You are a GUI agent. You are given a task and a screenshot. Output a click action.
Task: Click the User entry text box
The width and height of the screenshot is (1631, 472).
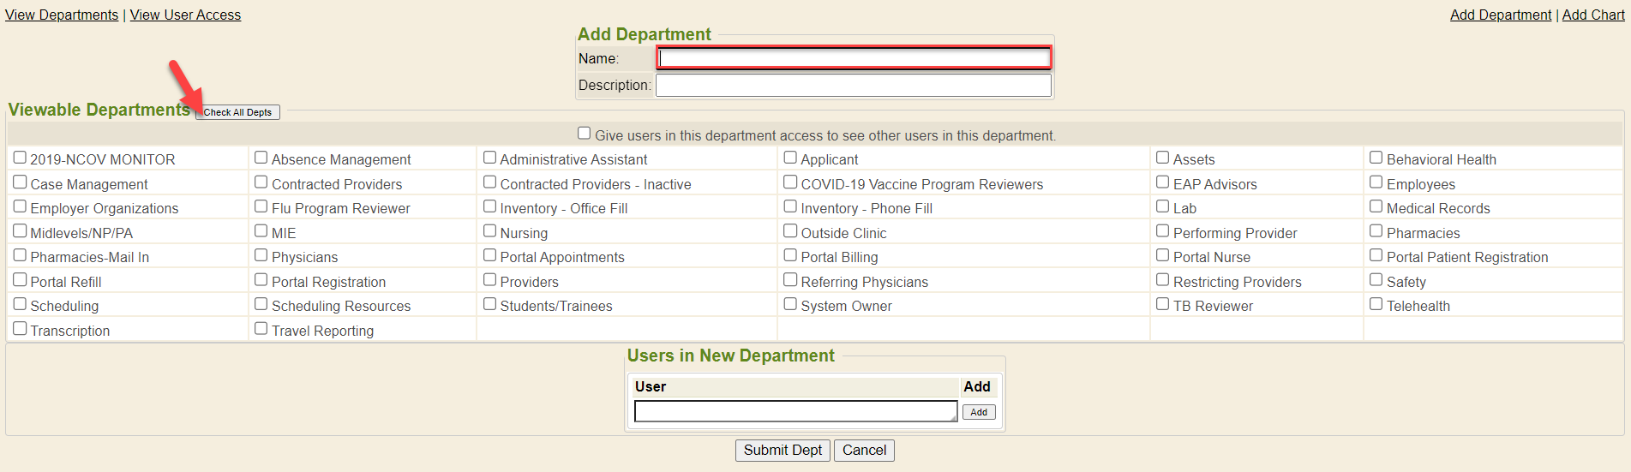pyautogui.click(x=795, y=412)
